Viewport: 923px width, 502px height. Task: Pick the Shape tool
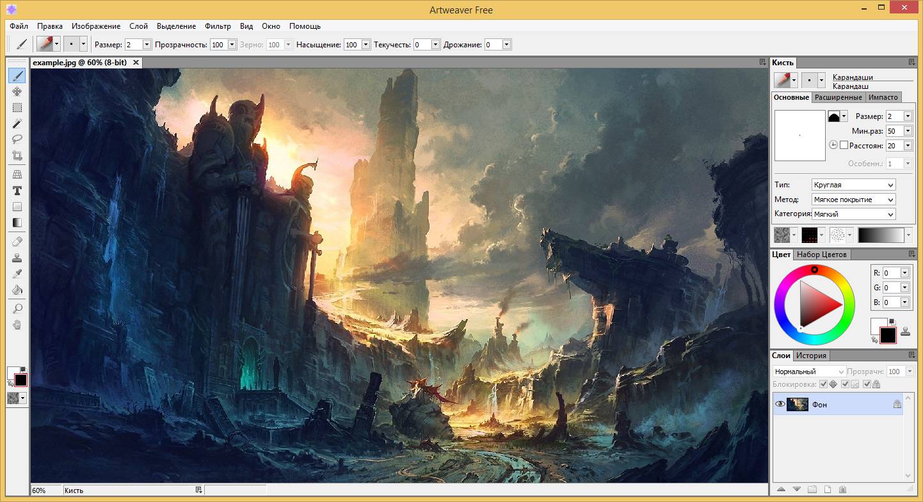tap(17, 207)
